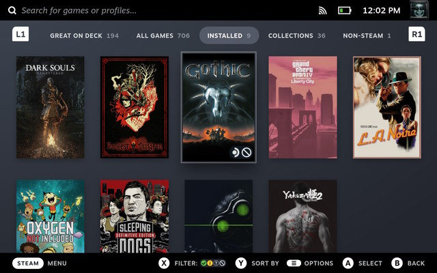Click the Back label
This screenshot has width=437, height=273.
click(x=416, y=263)
